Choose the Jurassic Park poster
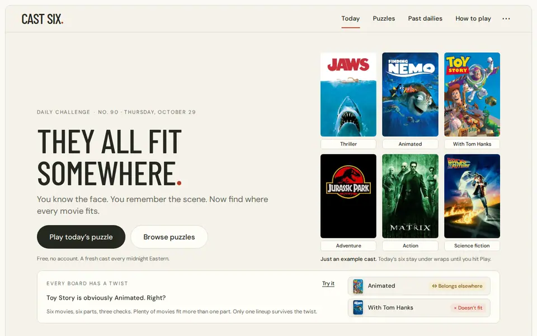 348,196
